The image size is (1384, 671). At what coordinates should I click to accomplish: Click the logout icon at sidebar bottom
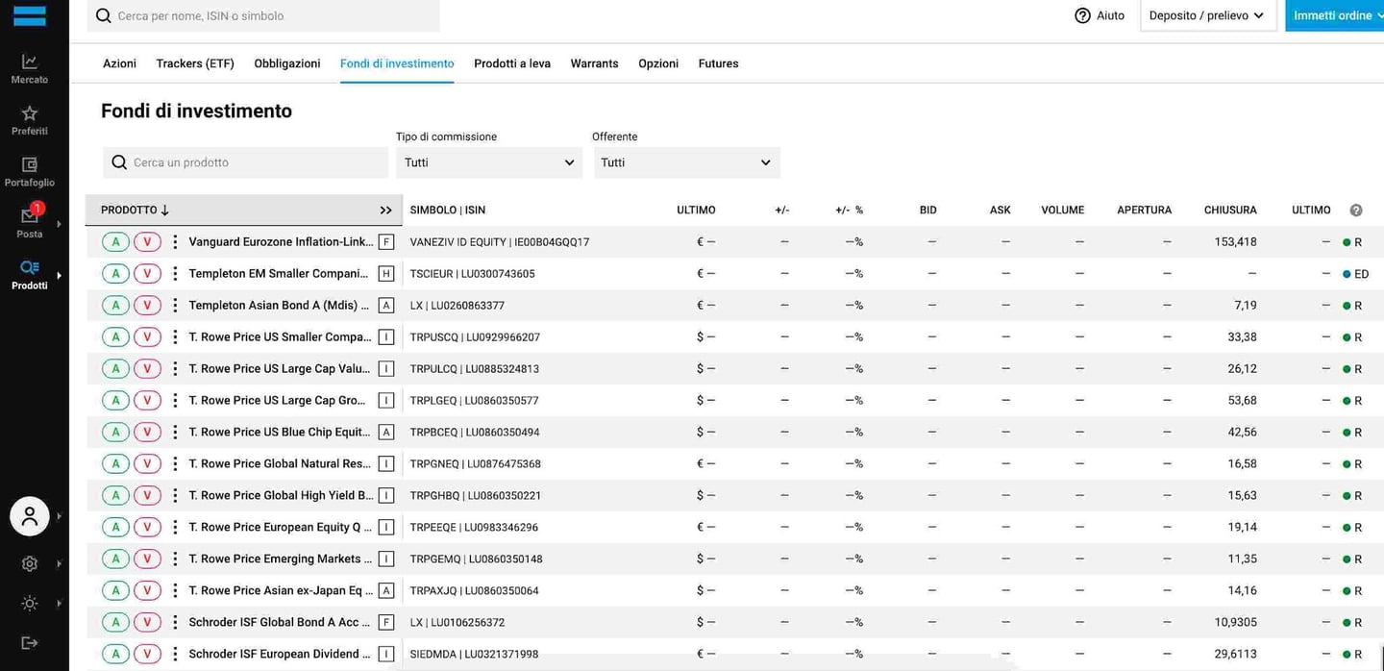[x=30, y=642]
